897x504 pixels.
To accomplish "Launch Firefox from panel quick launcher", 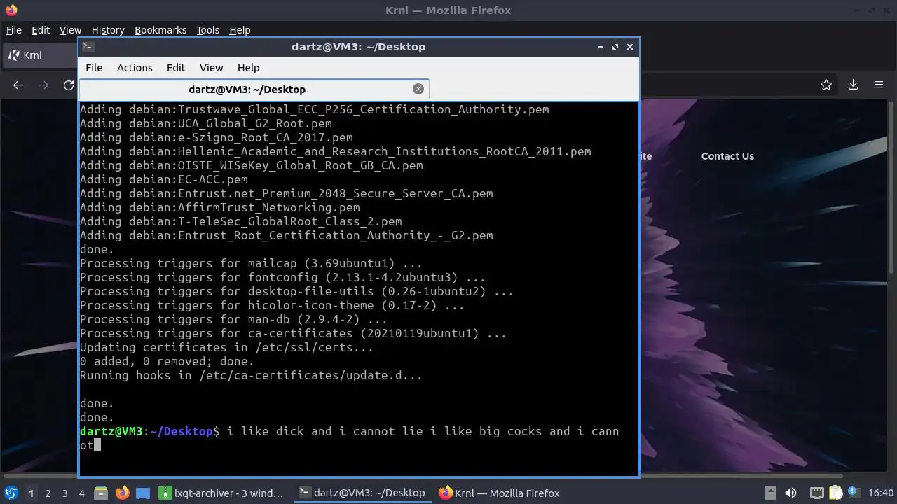I will pos(122,493).
